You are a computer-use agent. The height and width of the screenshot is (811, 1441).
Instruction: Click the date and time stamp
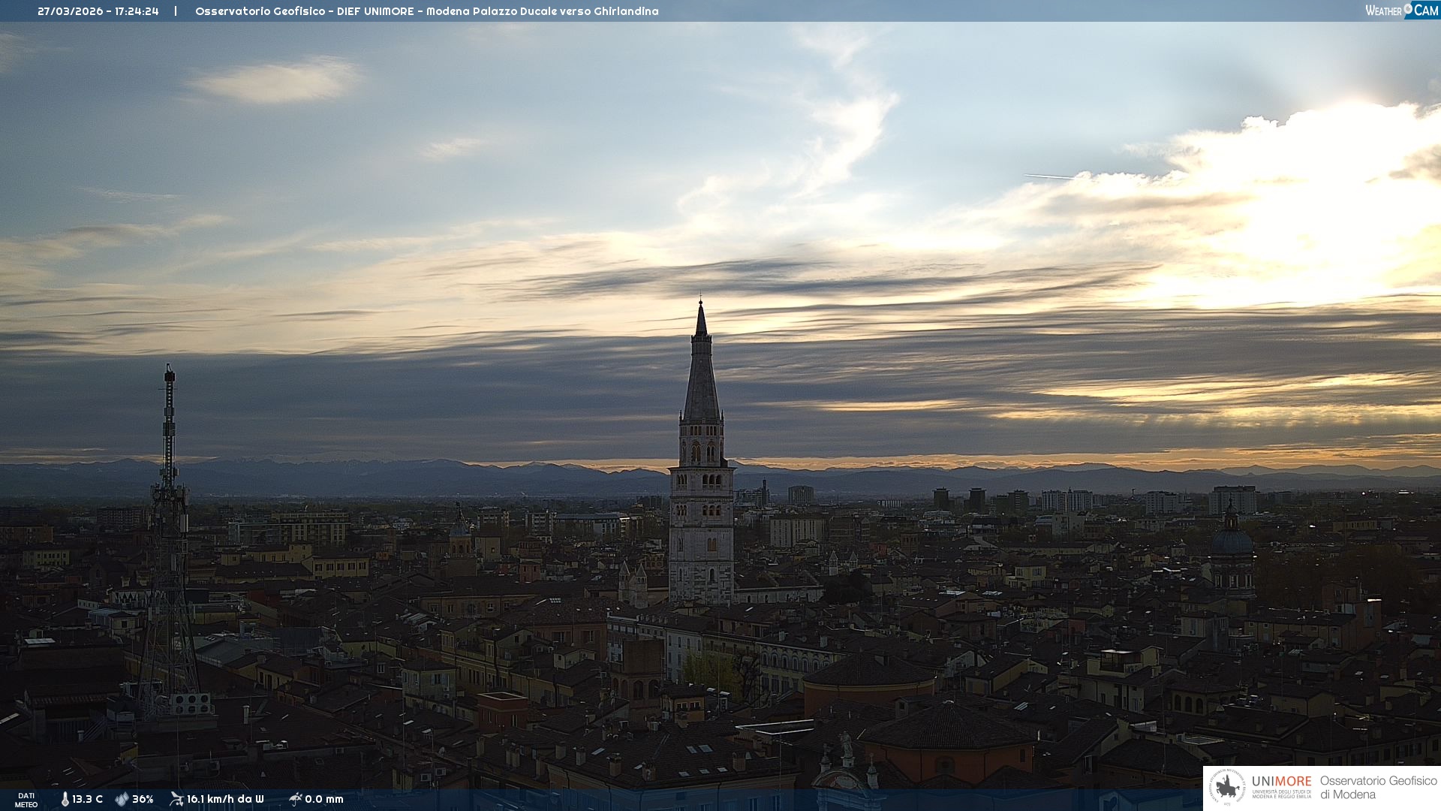(x=98, y=11)
